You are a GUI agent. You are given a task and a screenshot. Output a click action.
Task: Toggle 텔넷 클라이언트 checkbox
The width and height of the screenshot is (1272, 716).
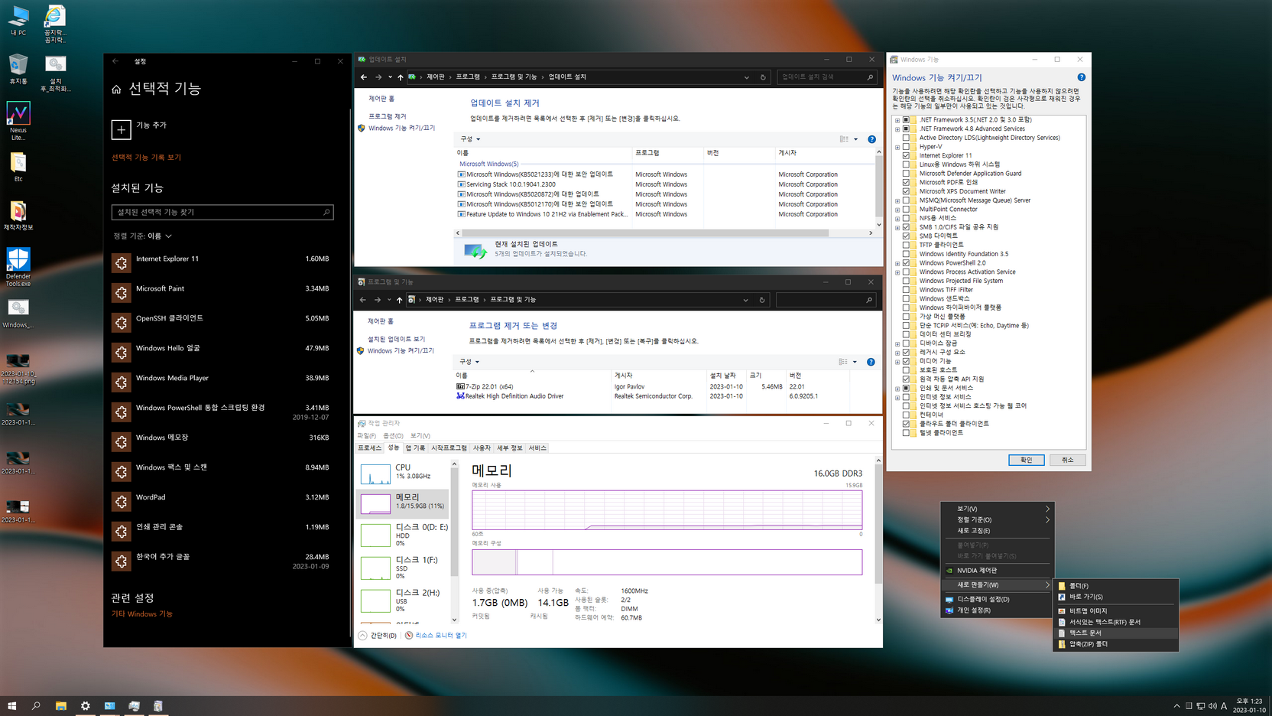click(x=906, y=433)
